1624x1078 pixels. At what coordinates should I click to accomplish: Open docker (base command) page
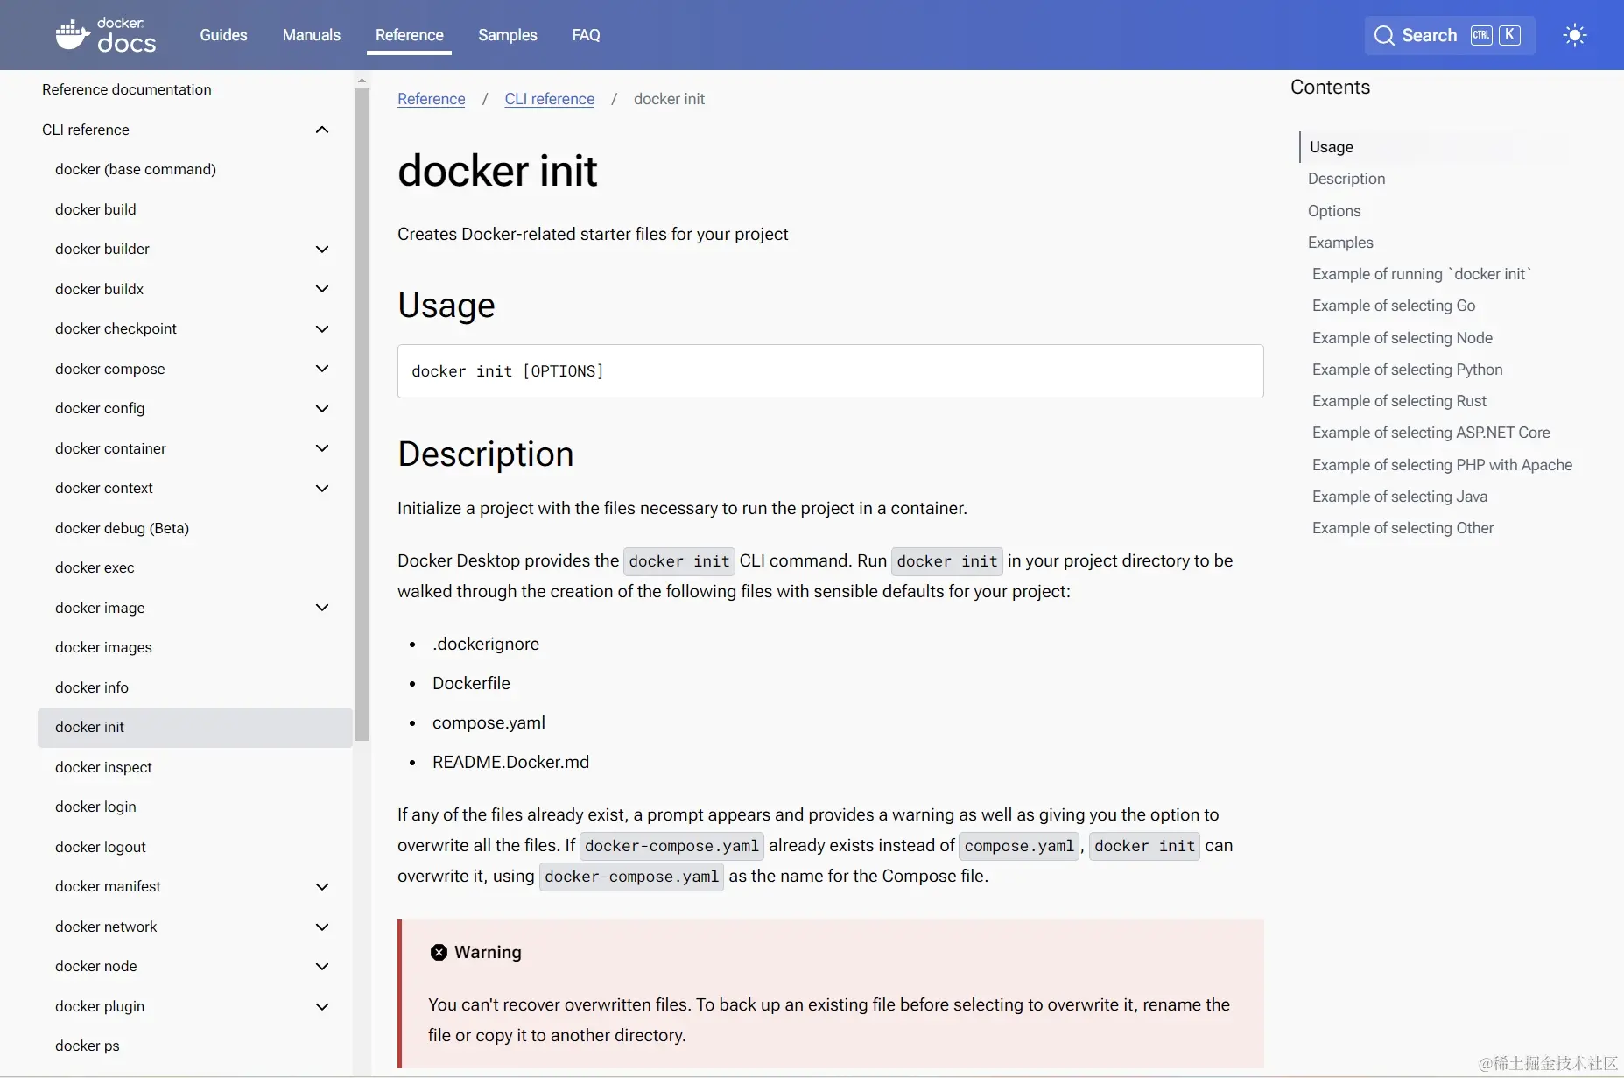135,169
